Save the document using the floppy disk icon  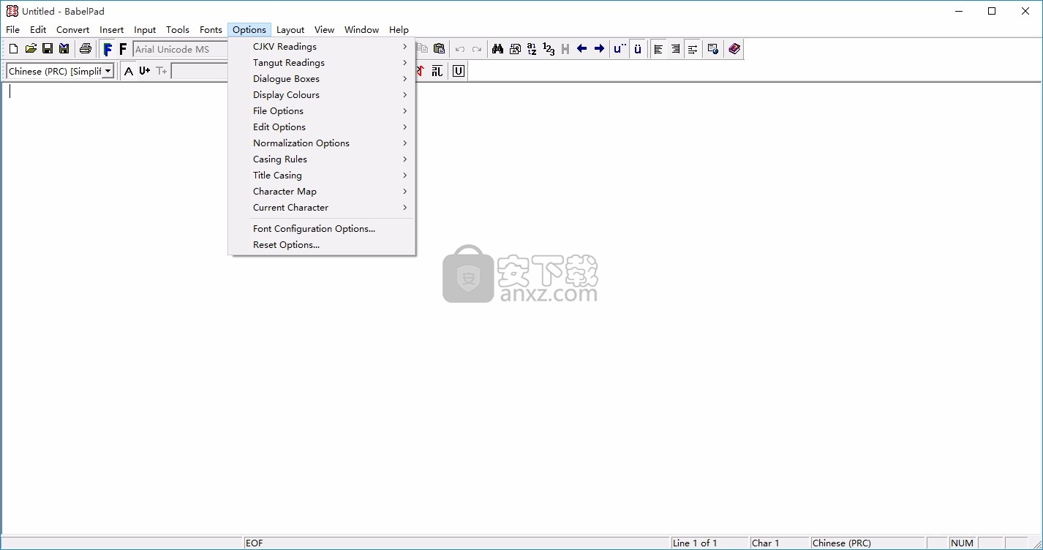[x=48, y=49]
